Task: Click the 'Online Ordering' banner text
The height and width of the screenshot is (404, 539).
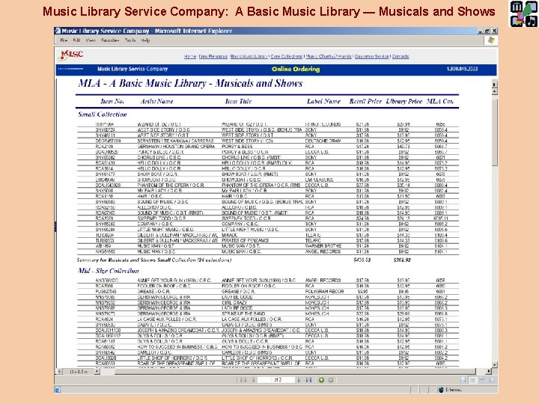Action: 296,69
